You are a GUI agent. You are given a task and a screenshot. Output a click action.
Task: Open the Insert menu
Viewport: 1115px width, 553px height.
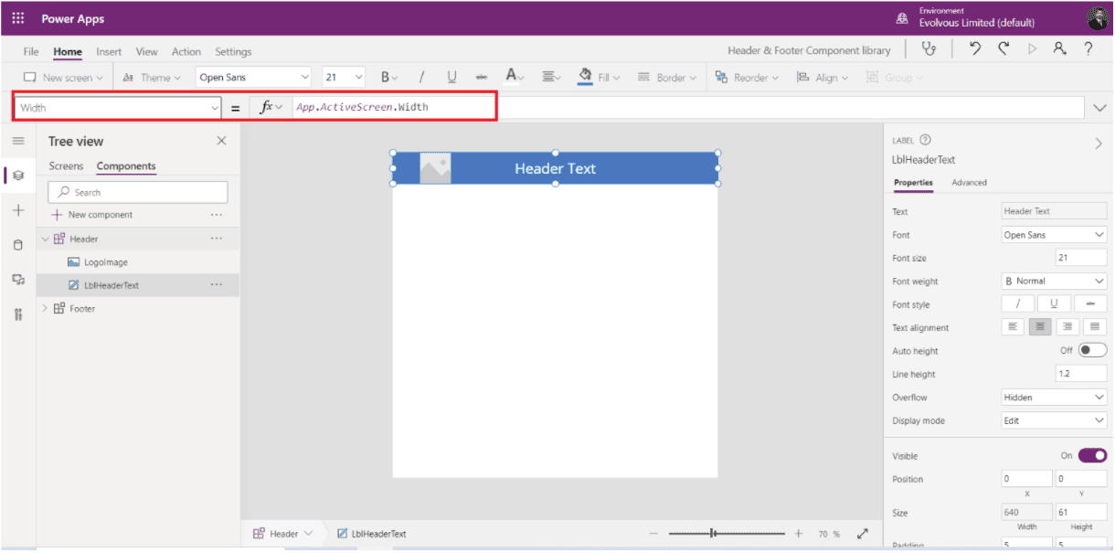click(x=109, y=52)
